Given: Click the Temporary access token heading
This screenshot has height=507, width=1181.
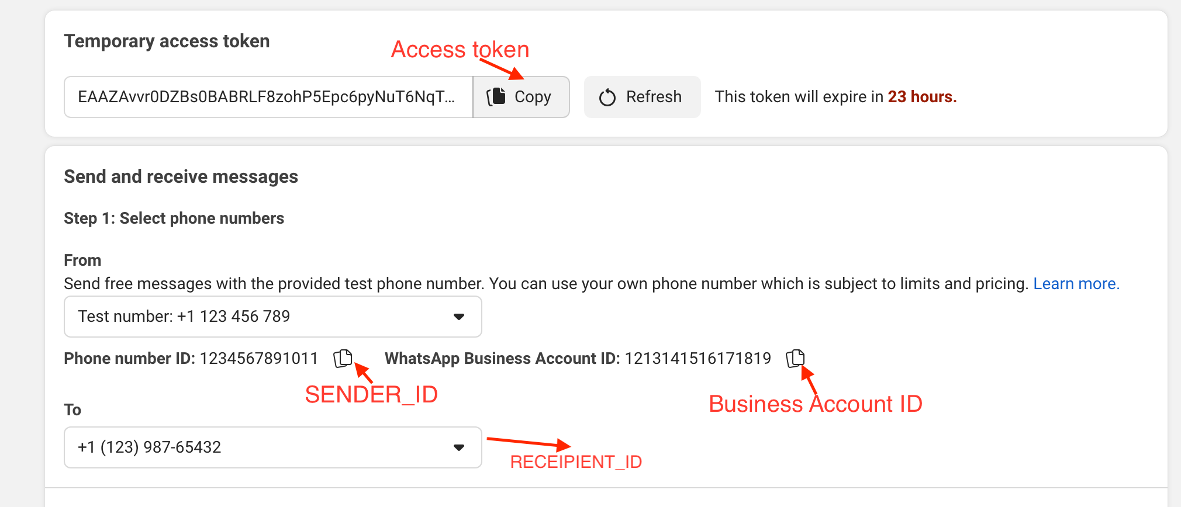Looking at the screenshot, I should 167,41.
